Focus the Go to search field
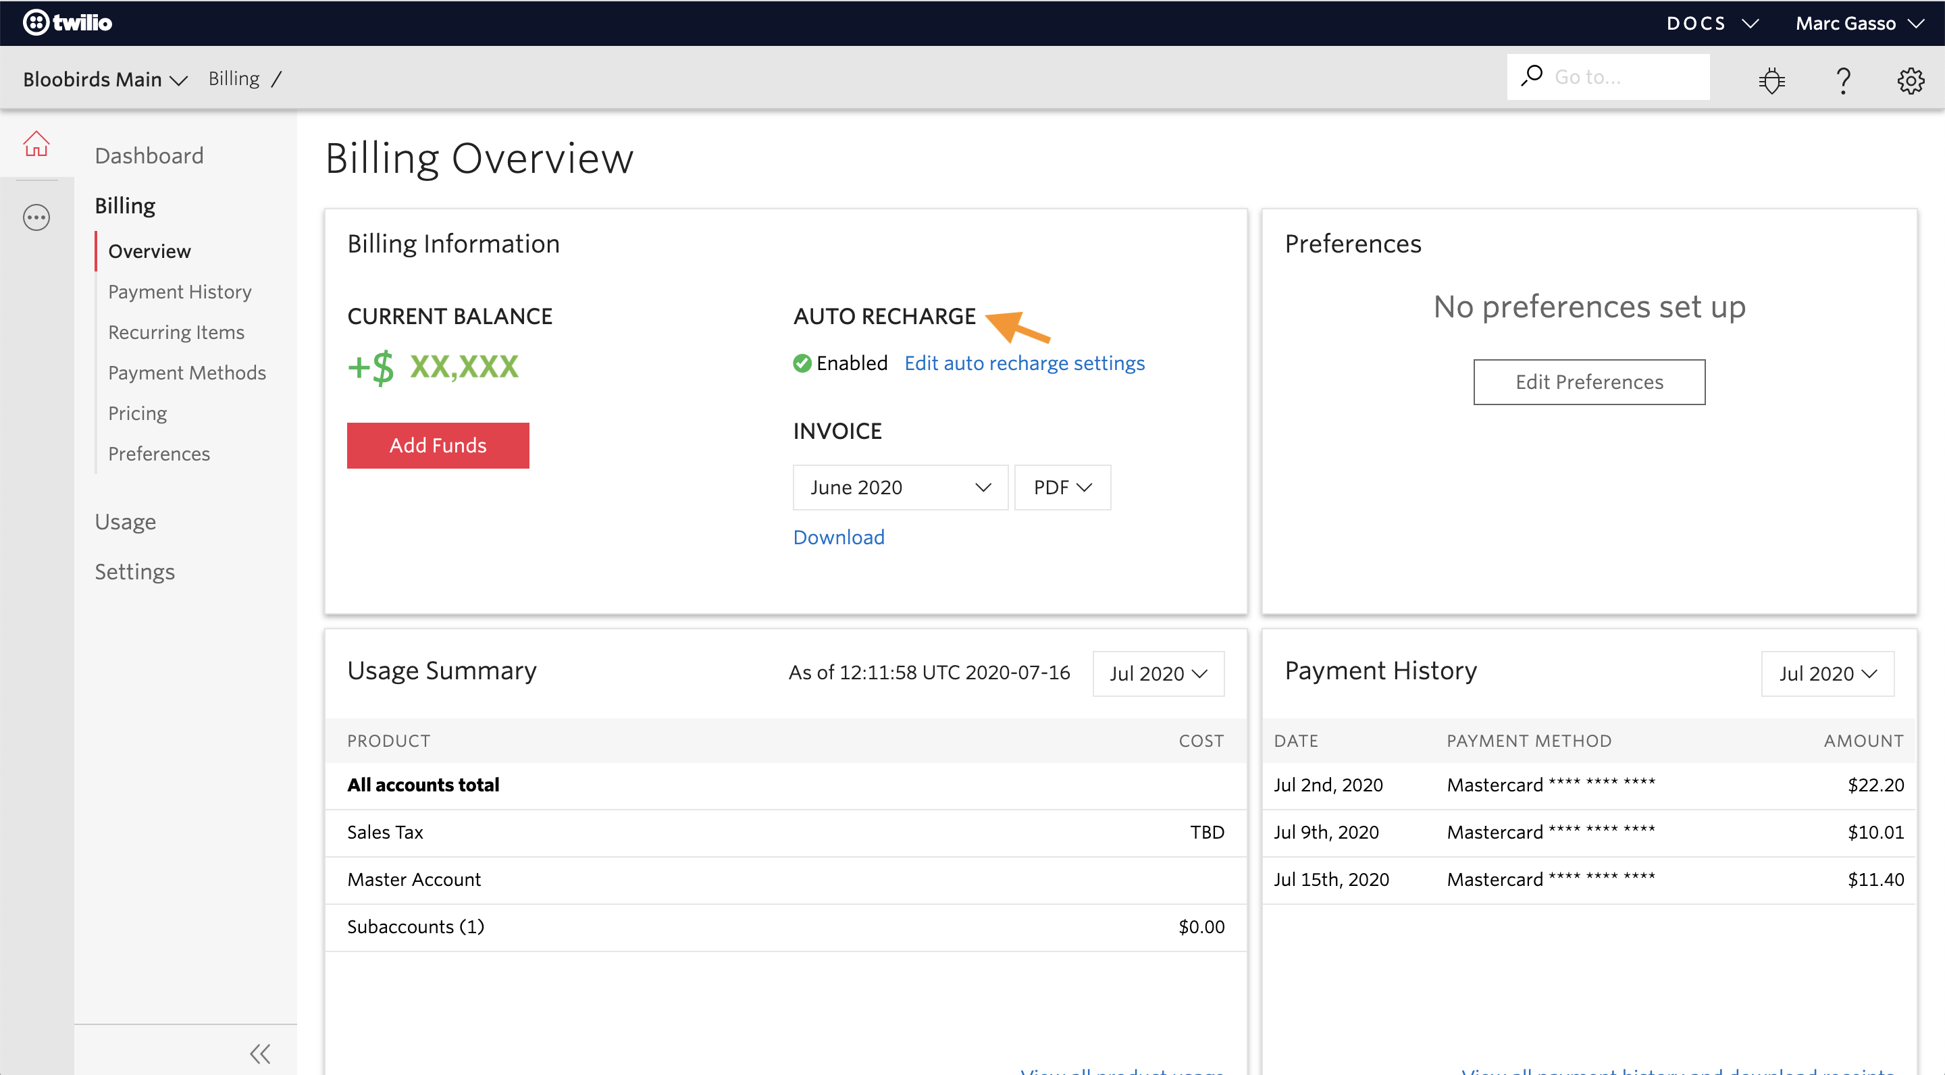 click(x=1608, y=76)
